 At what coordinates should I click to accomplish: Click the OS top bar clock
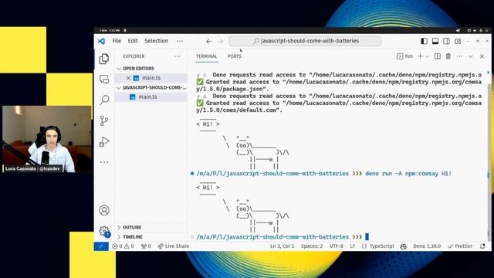pos(110,31)
